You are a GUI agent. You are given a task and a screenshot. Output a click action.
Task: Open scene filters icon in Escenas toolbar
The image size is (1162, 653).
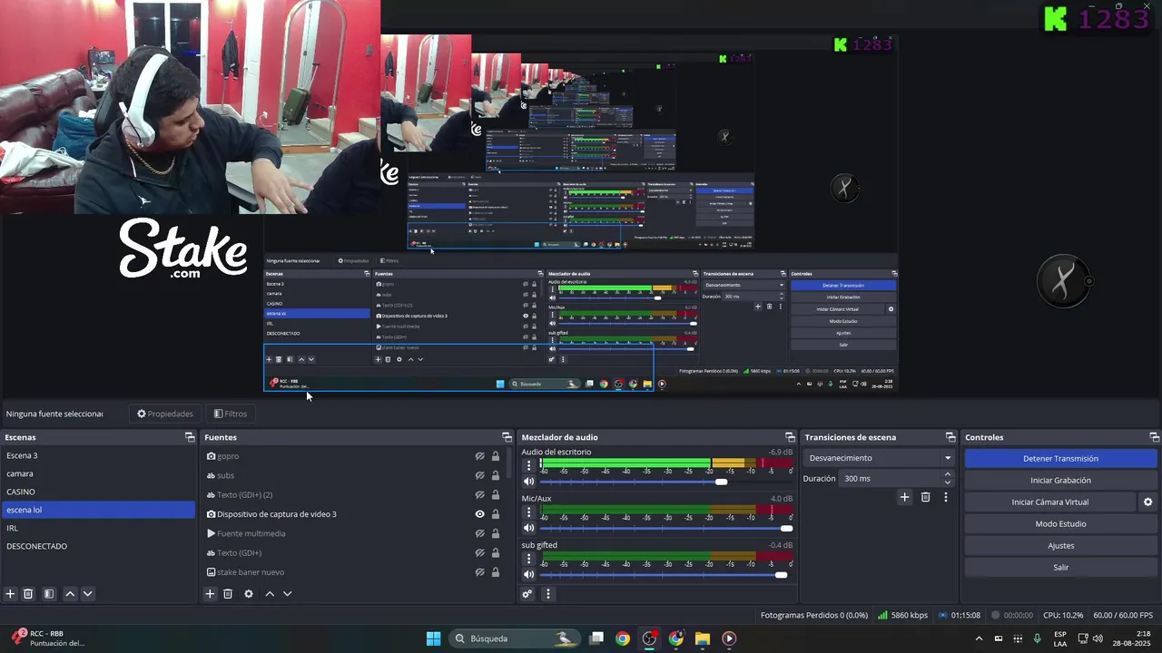(x=49, y=594)
